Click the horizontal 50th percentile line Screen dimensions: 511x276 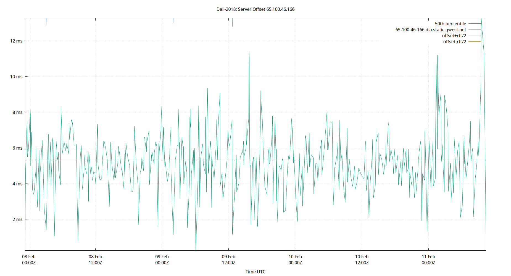166,160
